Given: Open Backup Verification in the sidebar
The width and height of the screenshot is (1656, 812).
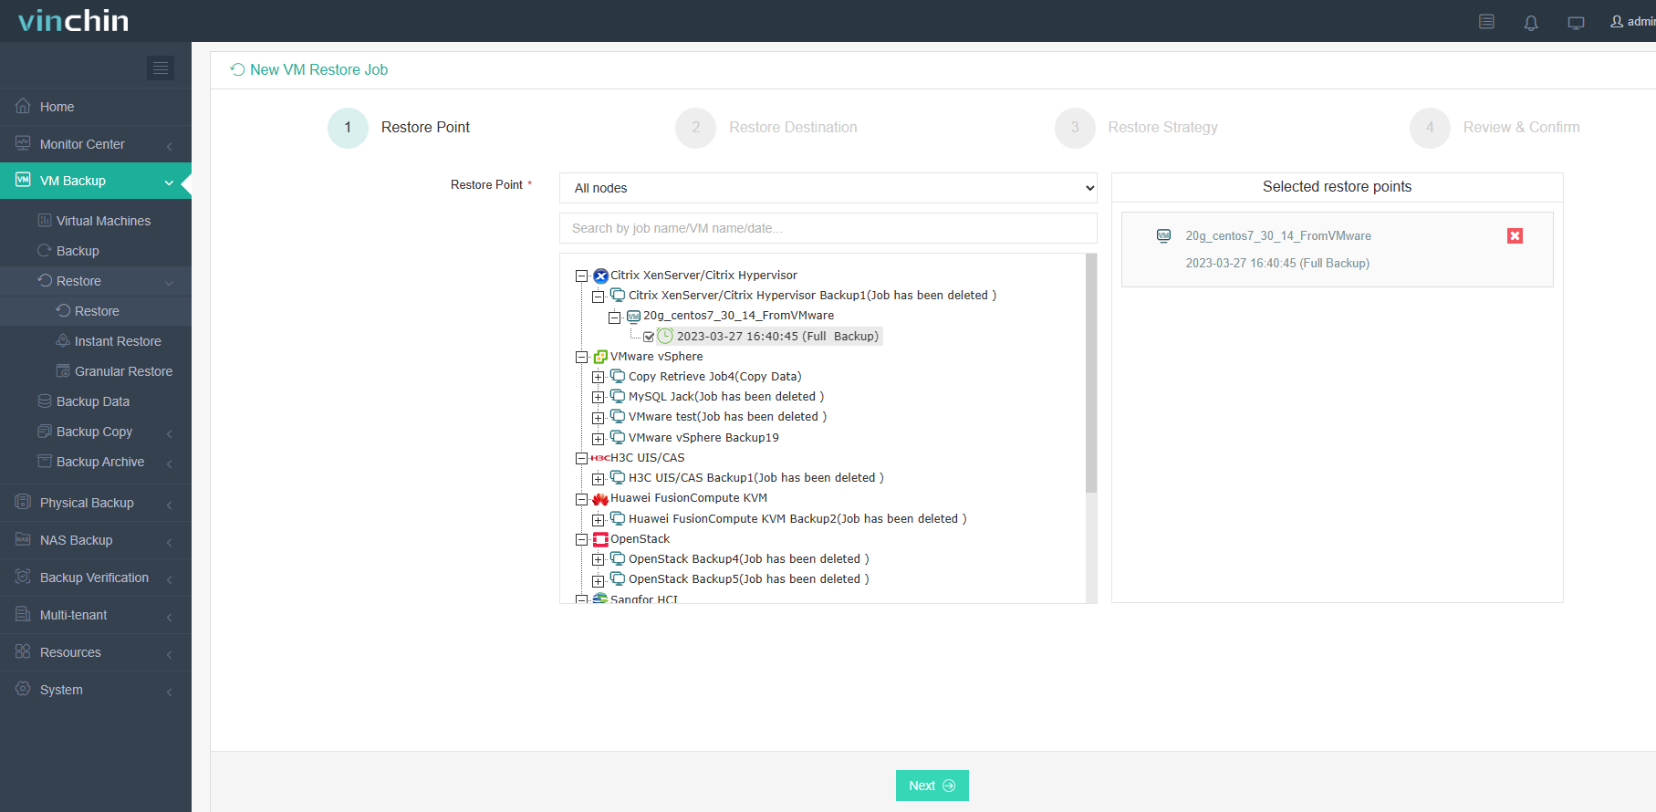Looking at the screenshot, I should tap(96, 578).
